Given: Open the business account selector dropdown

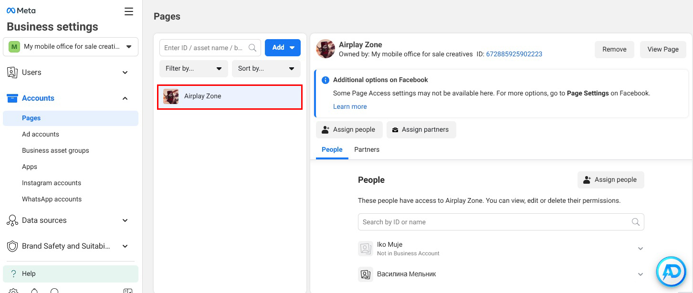Looking at the screenshot, I should pyautogui.click(x=71, y=47).
